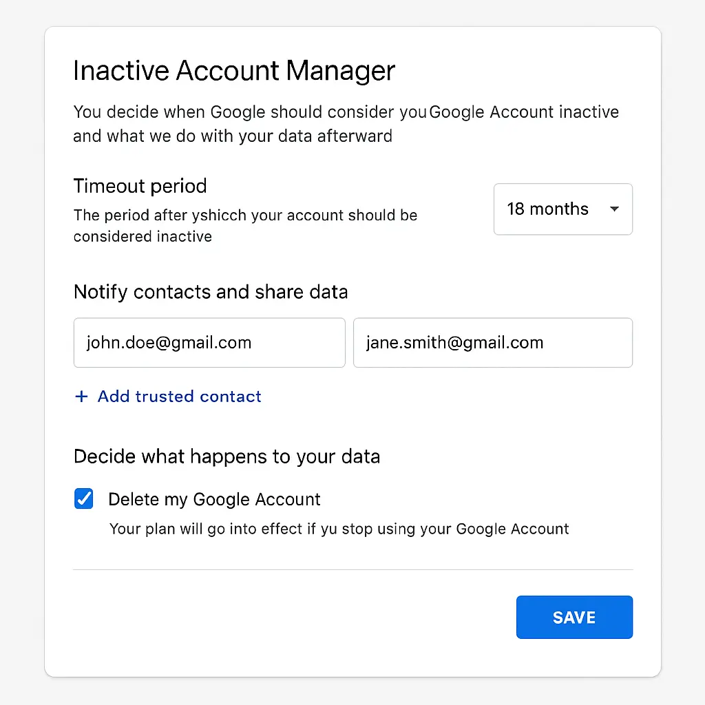
Task: Select the jane.smith@gmail.com contact field
Action: click(x=493, y=343)
